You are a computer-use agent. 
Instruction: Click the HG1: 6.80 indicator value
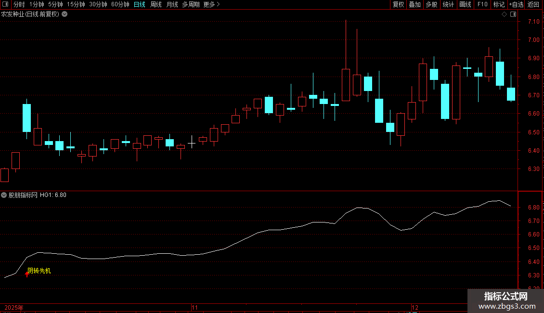53,195
